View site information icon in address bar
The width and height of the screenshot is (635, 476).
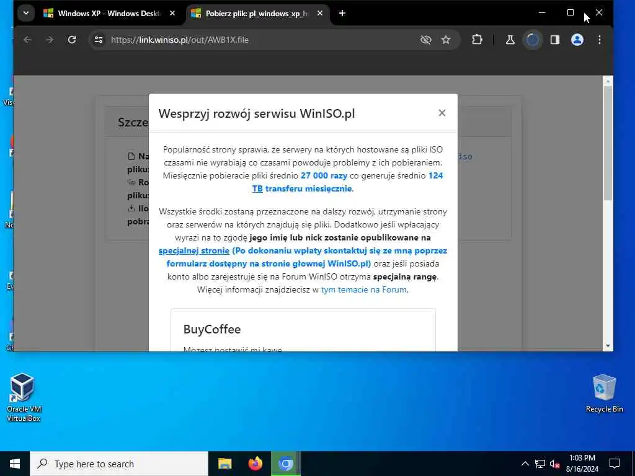pos(99,40)
